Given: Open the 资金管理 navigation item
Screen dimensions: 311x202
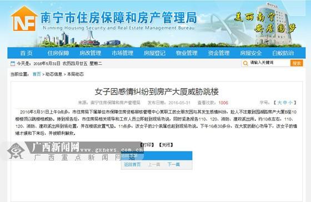Looking at the screenshot, I should pos(219,53).
